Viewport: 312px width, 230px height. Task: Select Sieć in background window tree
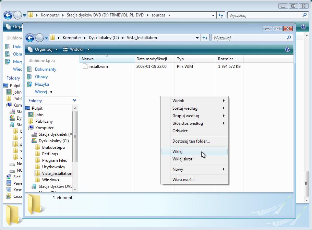[x=17, y=177]
